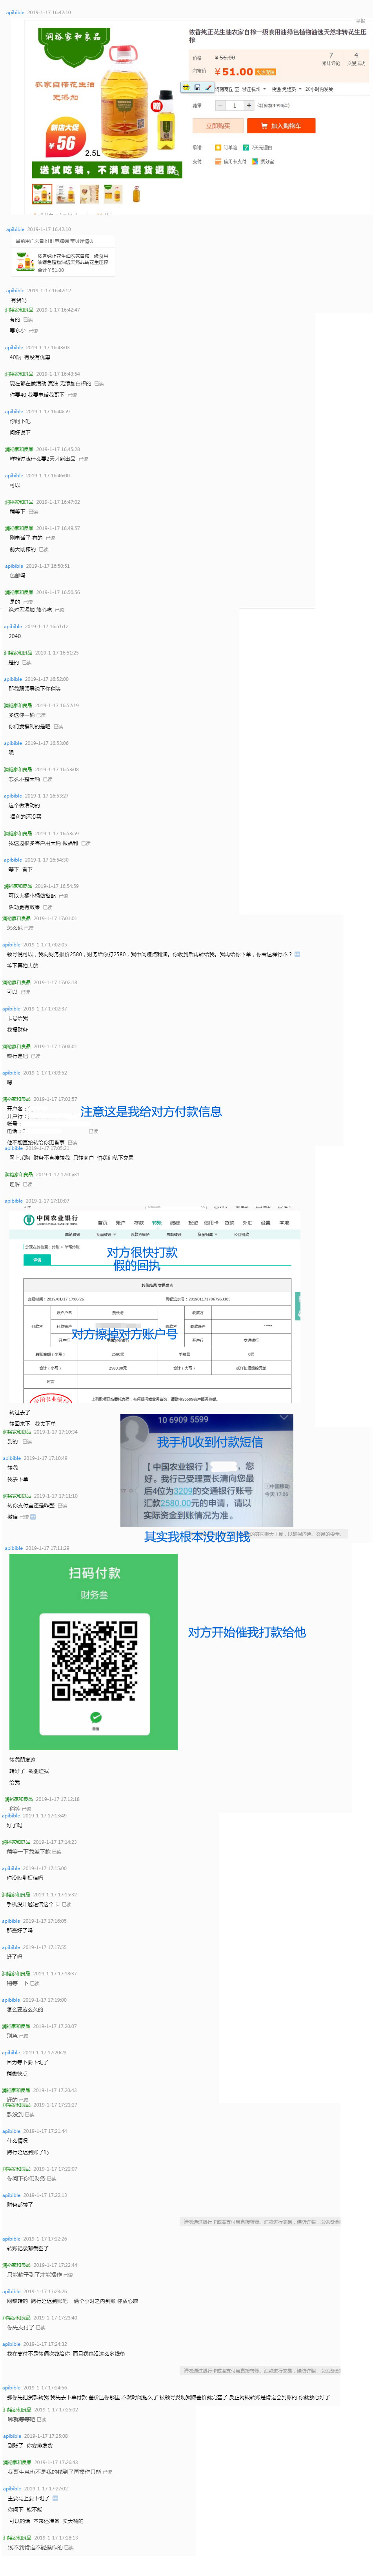
Task: Click the 首页 tab in the bank page screenshot
Action: pos(102,1223)
